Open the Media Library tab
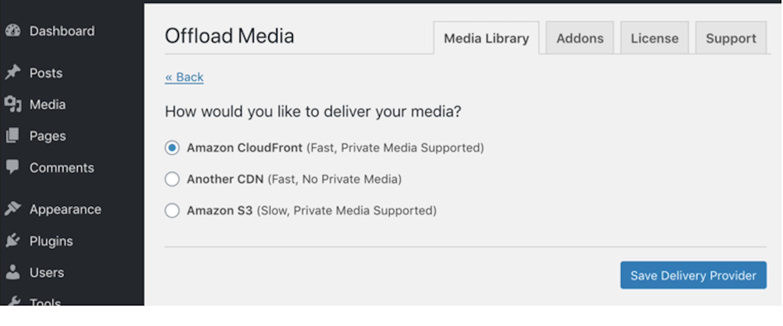The width and height of the screenshot is (783, 326). point(486,38)
